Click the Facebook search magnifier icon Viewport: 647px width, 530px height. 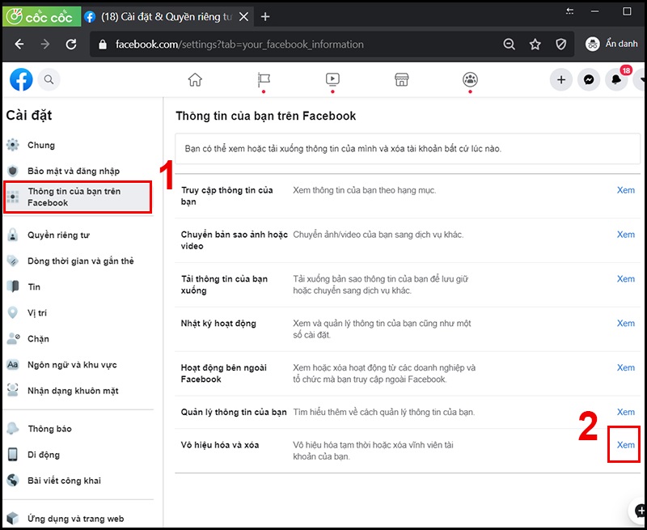click(49, 80)
